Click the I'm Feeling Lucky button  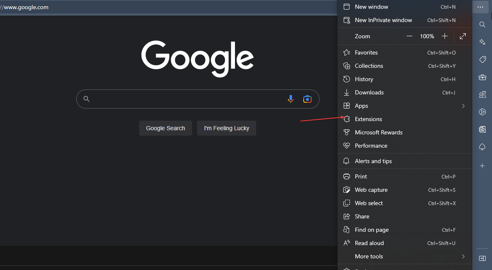(227, 128)
